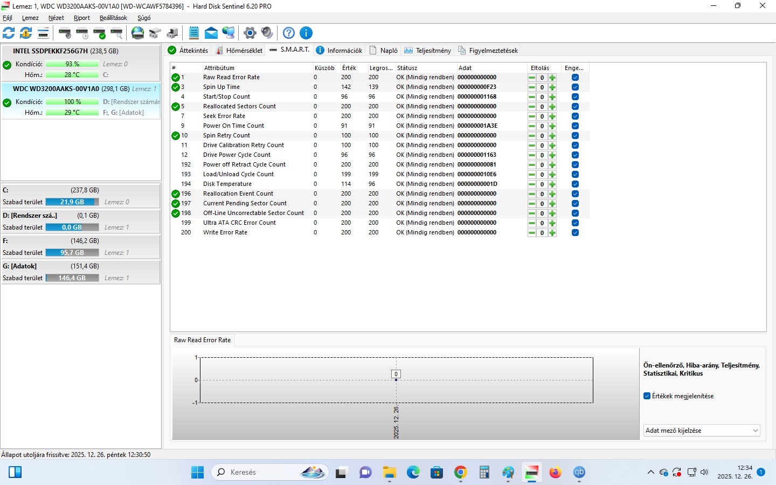The image size is (776, 485).
Task: Click the disk with speaker test icon
Action: 65,33
